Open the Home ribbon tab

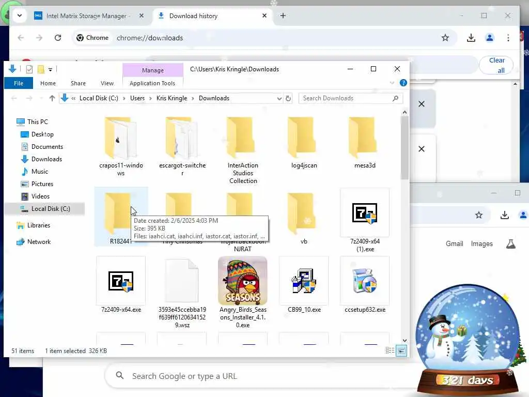(48, 83)
